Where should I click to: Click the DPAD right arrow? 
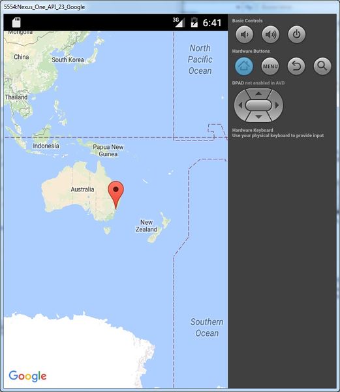tap(277, 105)
